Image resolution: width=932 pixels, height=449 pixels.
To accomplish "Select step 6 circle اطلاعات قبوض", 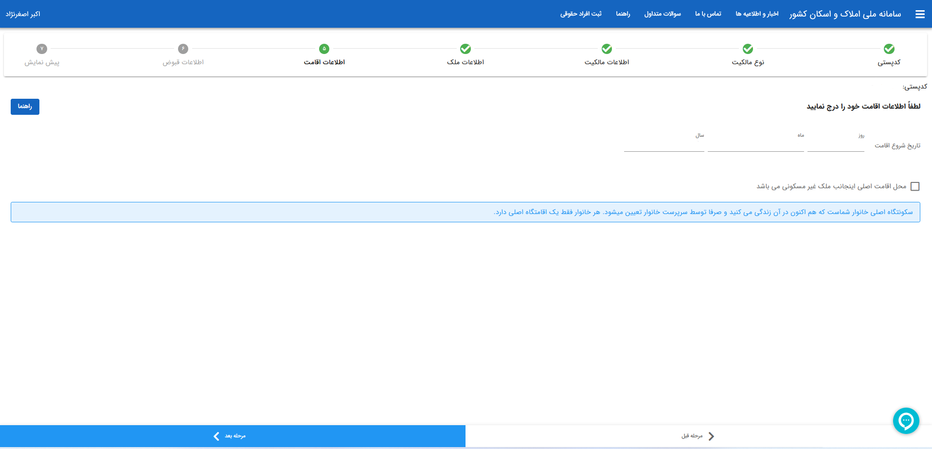I will 183,49.
